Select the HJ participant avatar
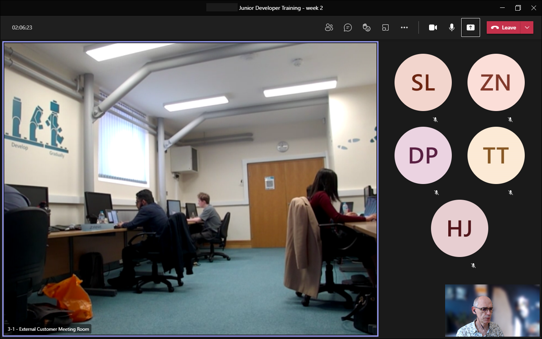This screenshot has width=542, height=339. point(460,228)
